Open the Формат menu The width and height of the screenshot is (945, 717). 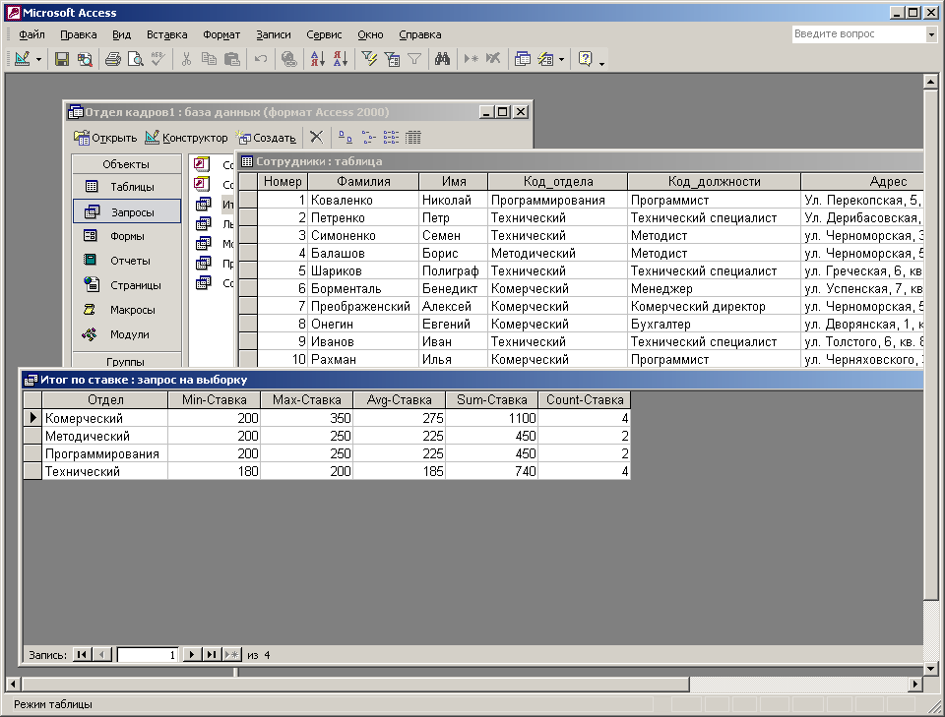tap(221, 35)
